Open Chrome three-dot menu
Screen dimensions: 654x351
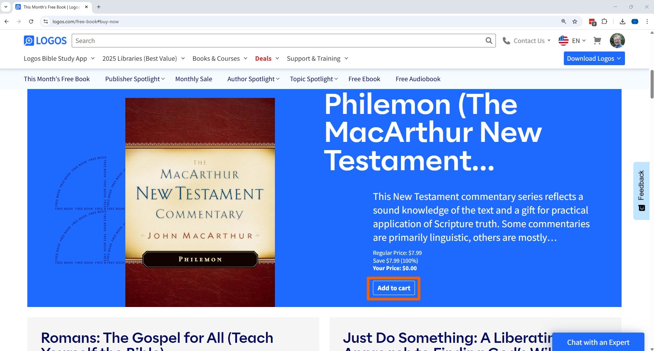tap(647, 21)
